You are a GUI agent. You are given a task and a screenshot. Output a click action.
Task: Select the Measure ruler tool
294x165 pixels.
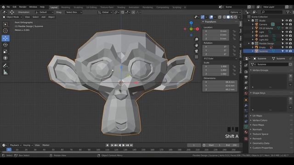point(5,72)
